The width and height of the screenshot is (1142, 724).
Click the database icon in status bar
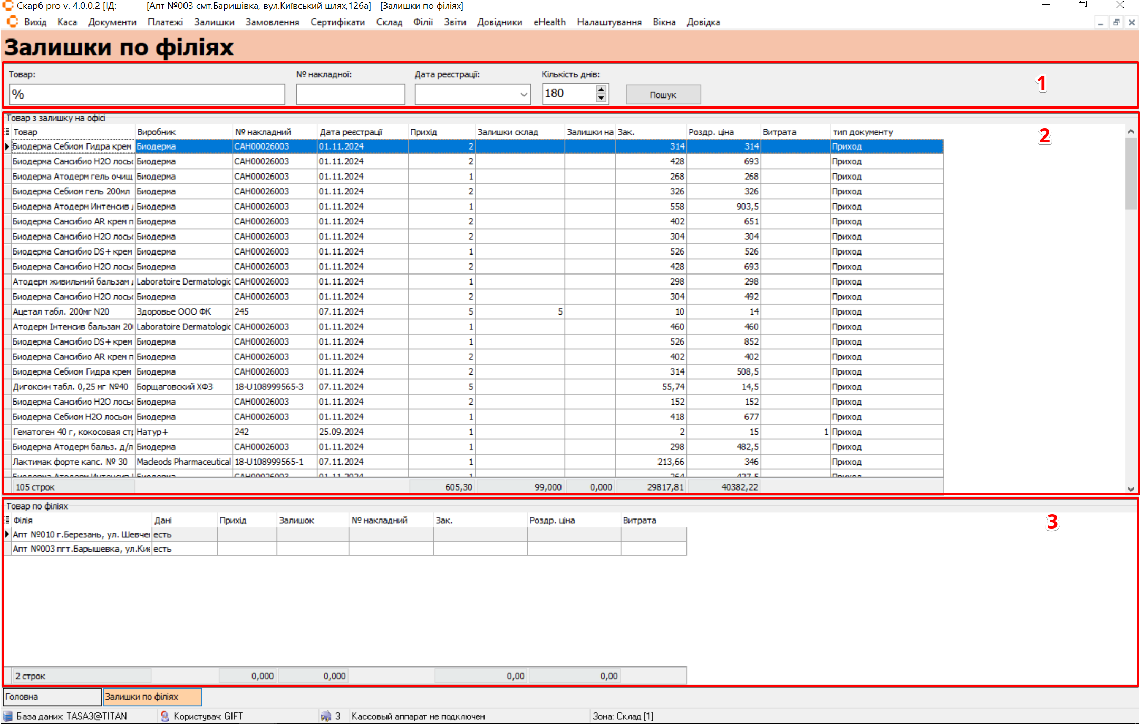(x=7, y=716)
